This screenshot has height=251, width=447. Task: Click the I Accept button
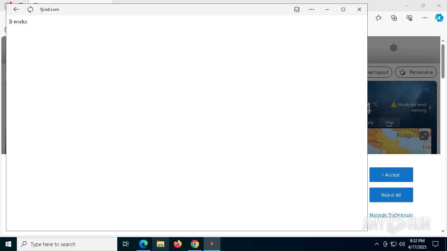(391, 175)
